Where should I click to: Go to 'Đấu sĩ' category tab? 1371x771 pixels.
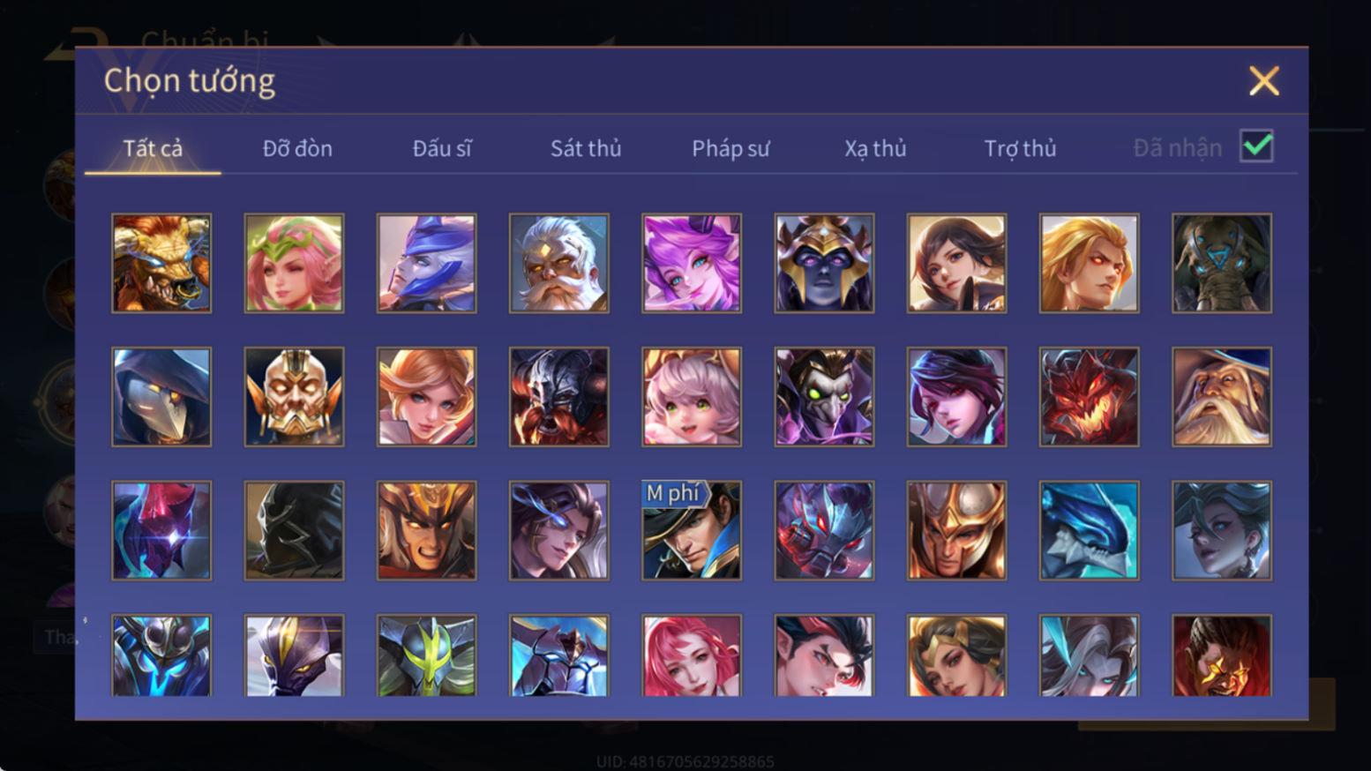[442, 148]
